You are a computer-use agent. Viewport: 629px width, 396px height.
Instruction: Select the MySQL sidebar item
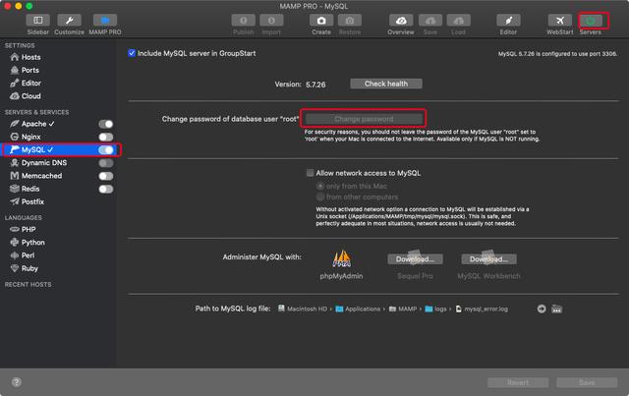pos(61,149)
